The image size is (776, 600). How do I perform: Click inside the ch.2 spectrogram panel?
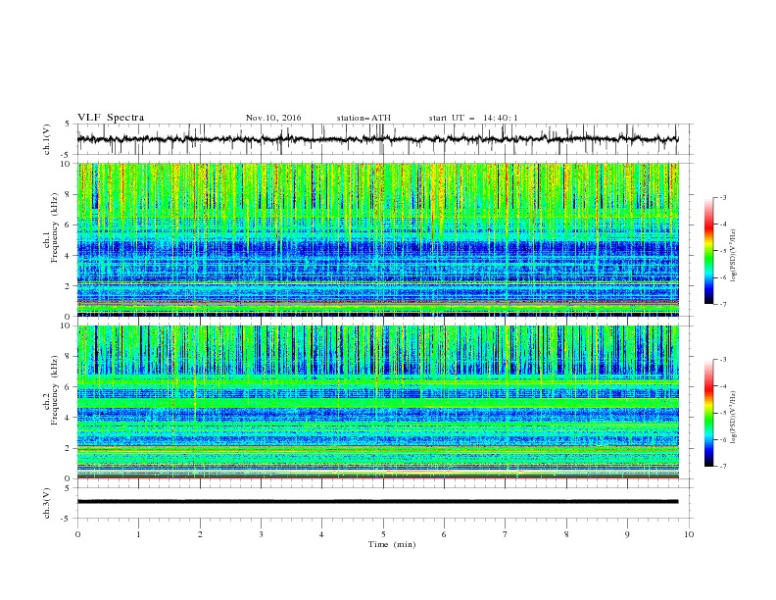(378, 402)
